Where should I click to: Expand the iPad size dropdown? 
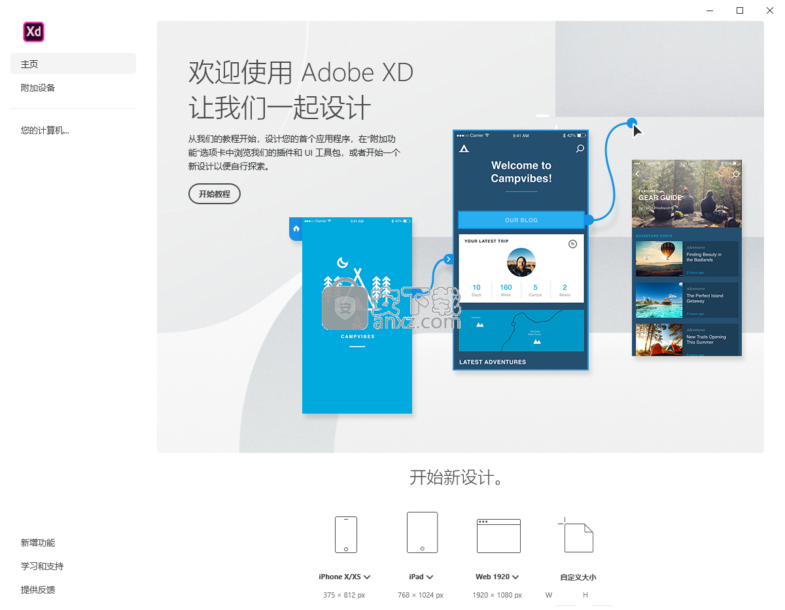[430, 577]
